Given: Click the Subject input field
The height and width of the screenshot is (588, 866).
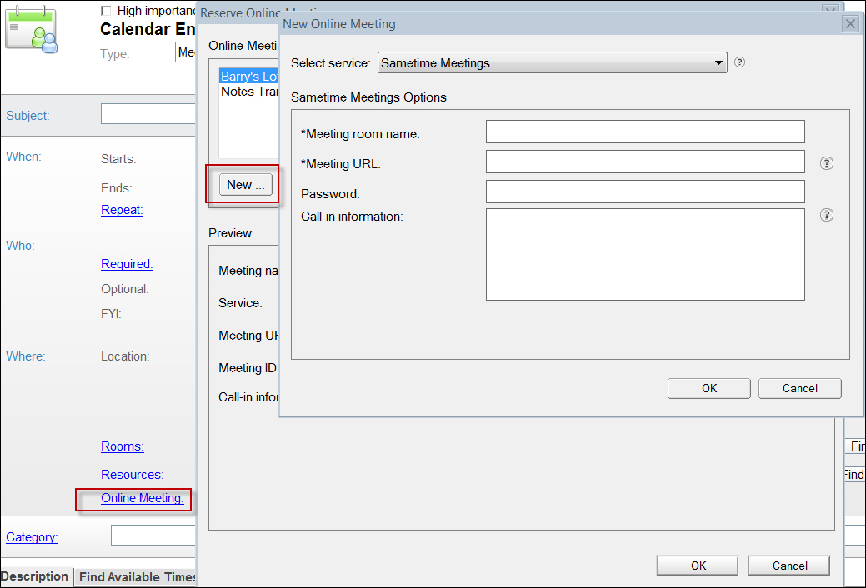Looking at the screenshot, I should tap(148, 114).
